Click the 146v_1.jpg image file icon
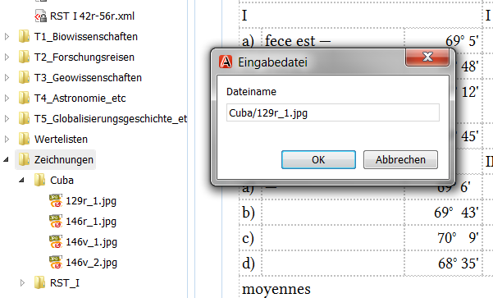This screenshot has height=298, width=493. (56, 241)
